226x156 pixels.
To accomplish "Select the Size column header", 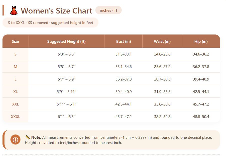I will 15,41.
